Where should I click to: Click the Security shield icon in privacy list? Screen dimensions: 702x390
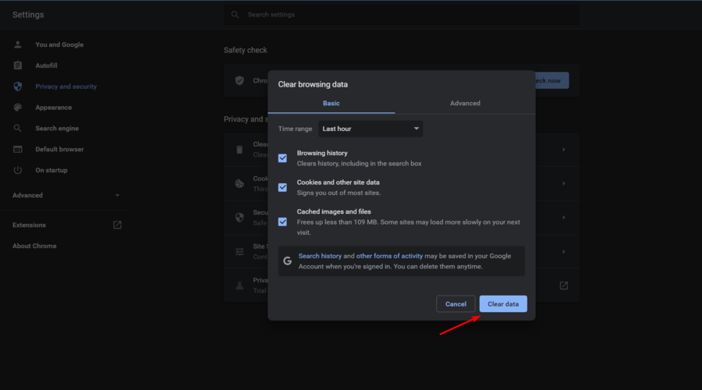click(x=239, y=218)
